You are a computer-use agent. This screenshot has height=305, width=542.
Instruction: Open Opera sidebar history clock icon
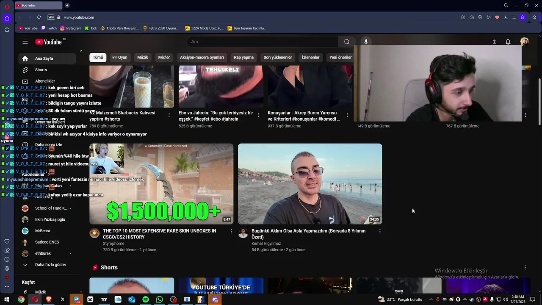click(7, 259)
